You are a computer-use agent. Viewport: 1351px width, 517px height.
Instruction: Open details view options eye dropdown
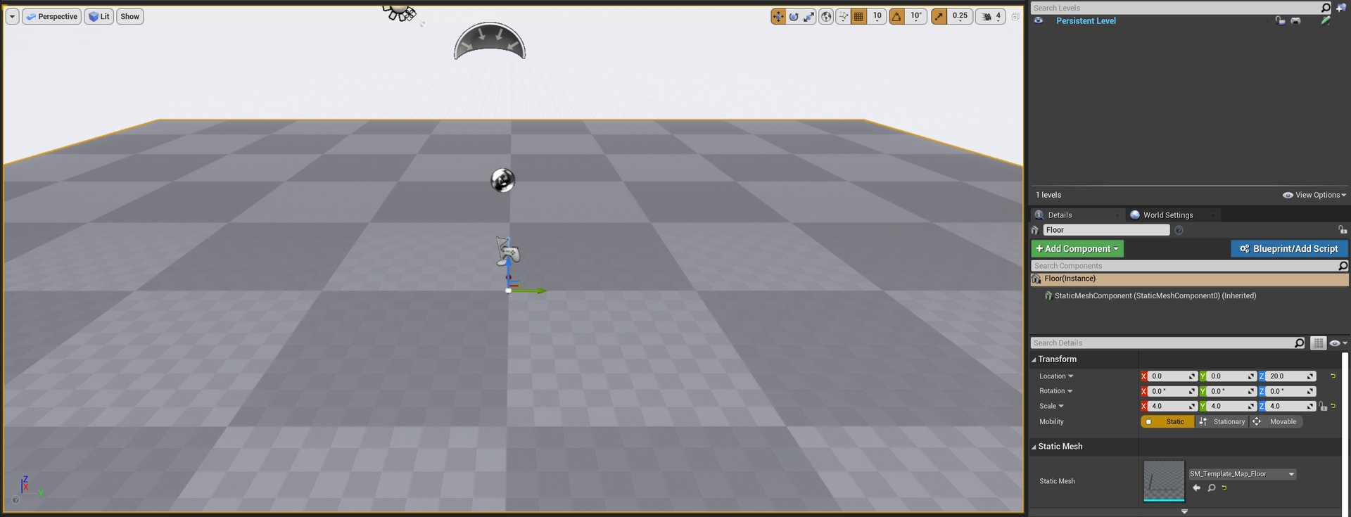click(x=1338, y=343)
